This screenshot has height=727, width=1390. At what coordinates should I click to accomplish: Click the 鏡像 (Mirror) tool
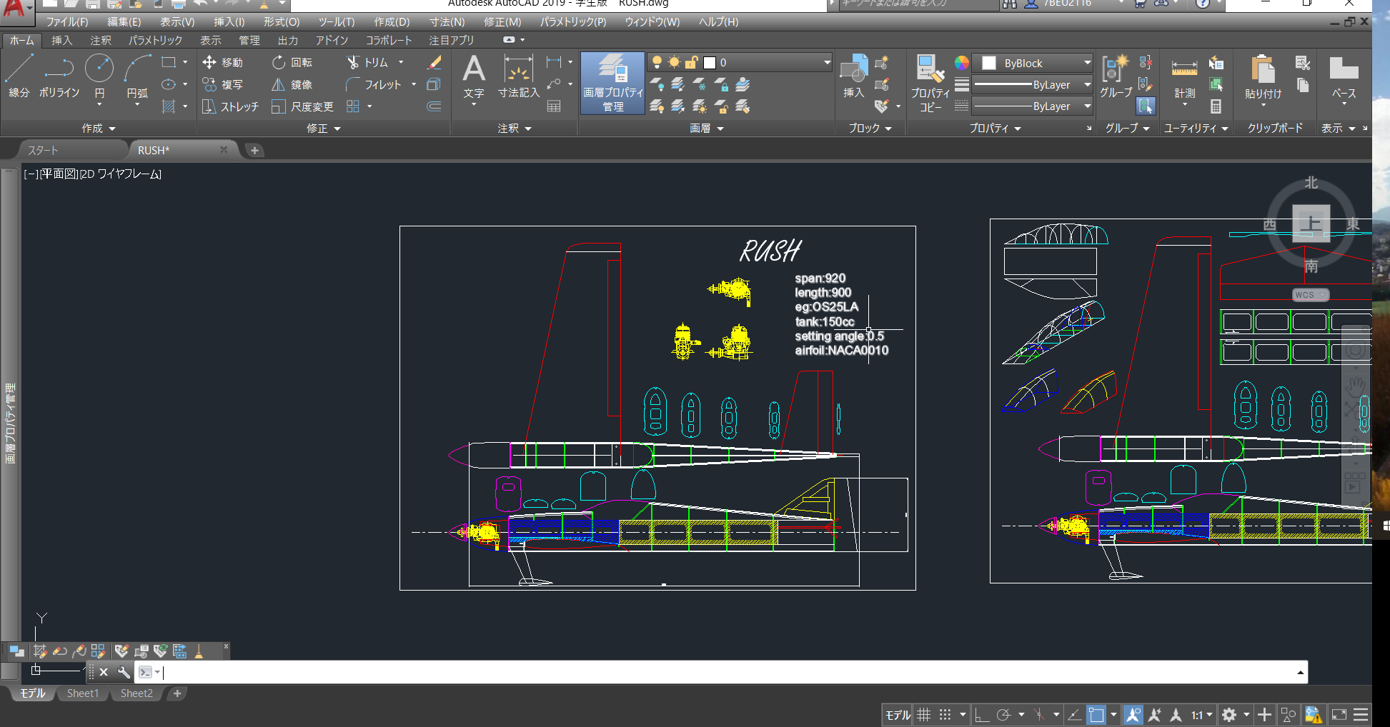[292, 84]
